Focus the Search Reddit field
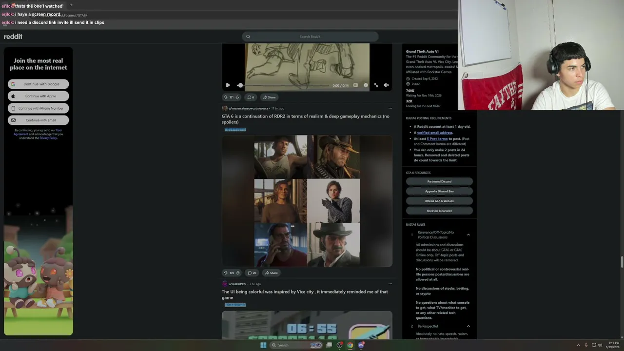The width and height of the screenshot is (624, 351). (x=310, y=37)
